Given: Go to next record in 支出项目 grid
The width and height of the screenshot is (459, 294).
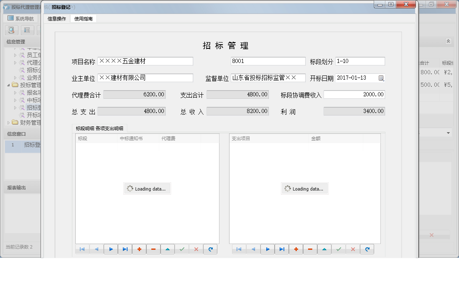Looking at the screenshot, I should [x=268, y=249].
